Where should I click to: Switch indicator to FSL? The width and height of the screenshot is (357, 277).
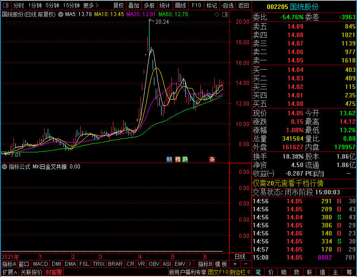pos(84,264)
